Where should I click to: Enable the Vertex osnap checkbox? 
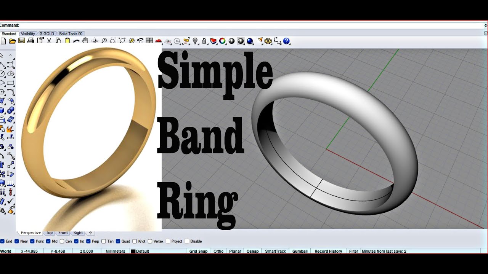[150, 241]
